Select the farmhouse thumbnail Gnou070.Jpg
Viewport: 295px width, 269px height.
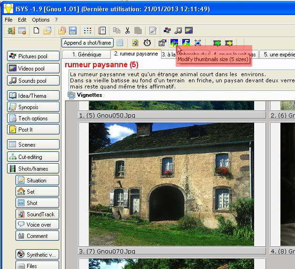tap(171, 184)
